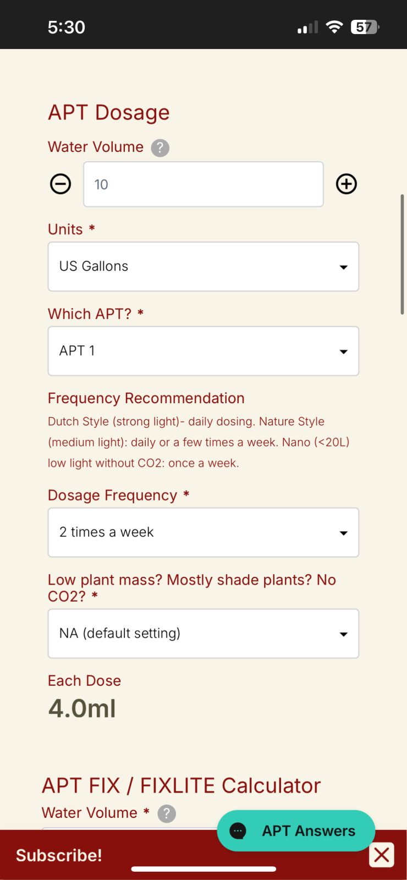Screen dimensions: 407x880
Task: Tap the chat face icon in APT Answers
Action: 238,831
